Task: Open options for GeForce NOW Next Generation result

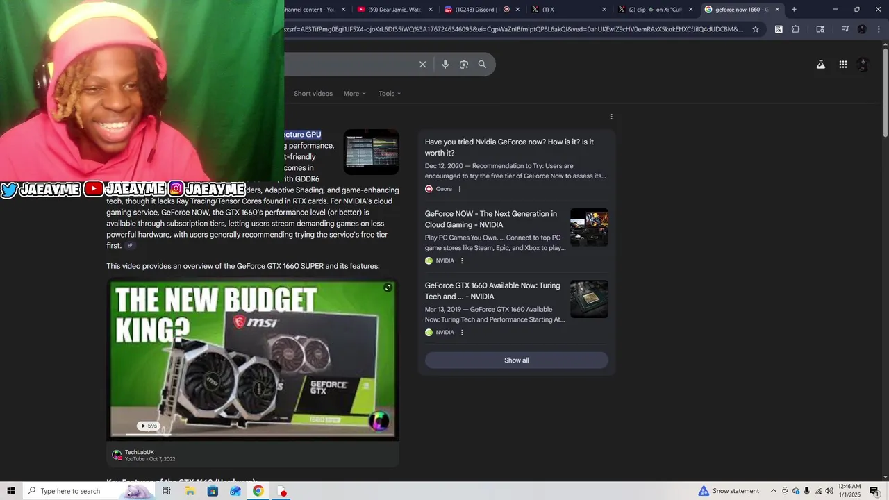Action: pos(462,260)
